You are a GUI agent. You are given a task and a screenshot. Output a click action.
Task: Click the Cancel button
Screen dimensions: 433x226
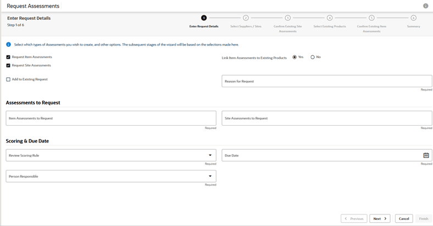pos(404,218)
